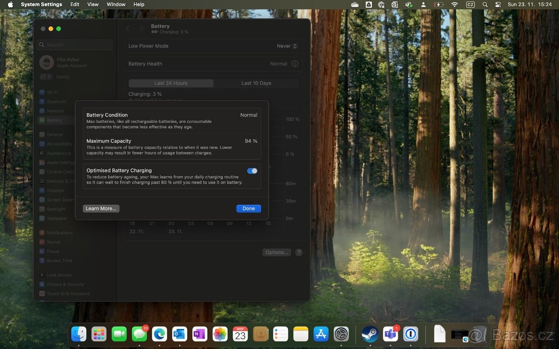Open the Apple menu

click(10, 4)
